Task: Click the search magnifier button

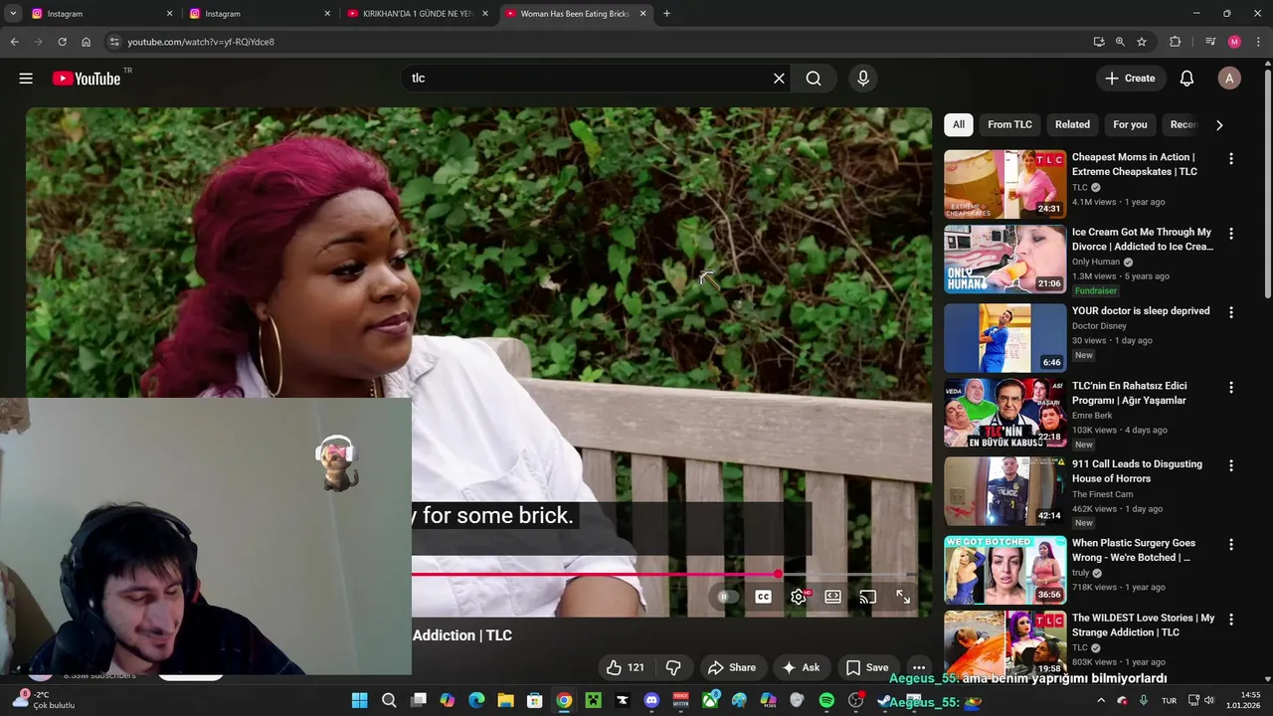Action: (x=814, y=79)
